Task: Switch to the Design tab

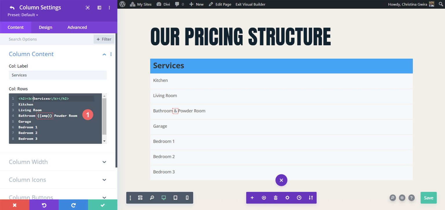Action: coord(45,27)
